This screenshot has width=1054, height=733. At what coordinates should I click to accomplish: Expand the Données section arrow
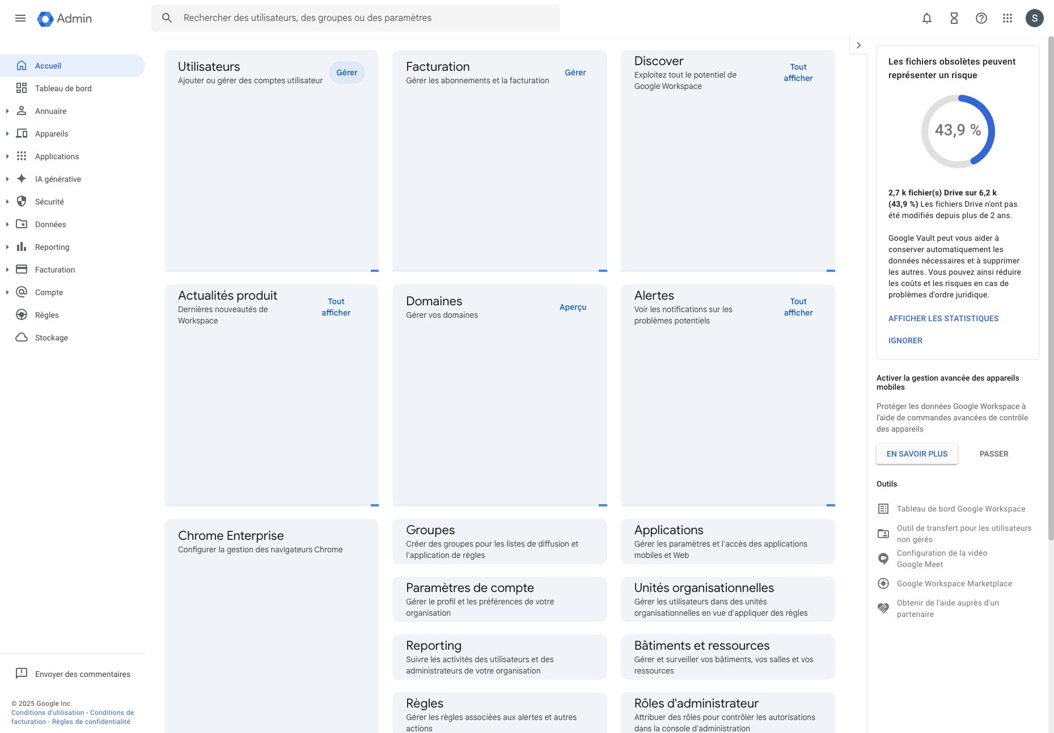click(x=7, y=224)
